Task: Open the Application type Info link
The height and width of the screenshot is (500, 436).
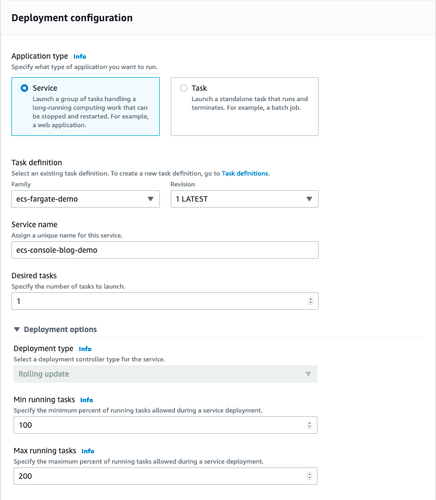Action: click(x=80, y=57)
